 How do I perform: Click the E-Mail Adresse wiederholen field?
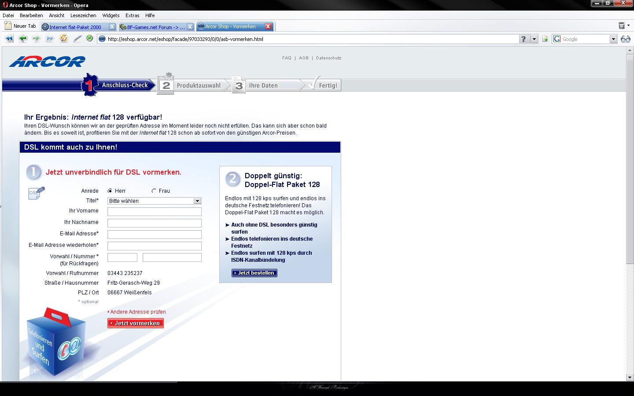pyautogui.click(x=155, y=246)
